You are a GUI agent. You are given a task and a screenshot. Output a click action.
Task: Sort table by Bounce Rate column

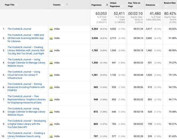coord(170,3)
